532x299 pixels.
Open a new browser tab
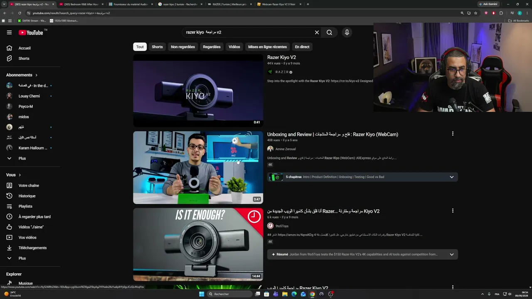click(308, 4)
